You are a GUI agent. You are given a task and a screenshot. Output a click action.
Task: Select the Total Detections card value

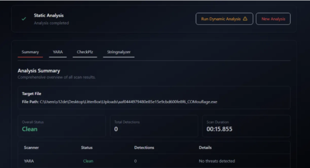(116, 129)
